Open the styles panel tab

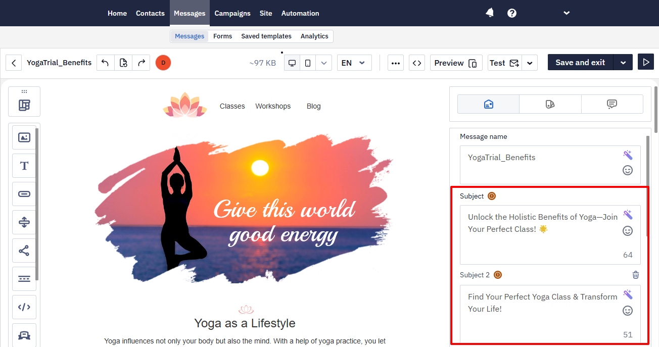point(550,104)
